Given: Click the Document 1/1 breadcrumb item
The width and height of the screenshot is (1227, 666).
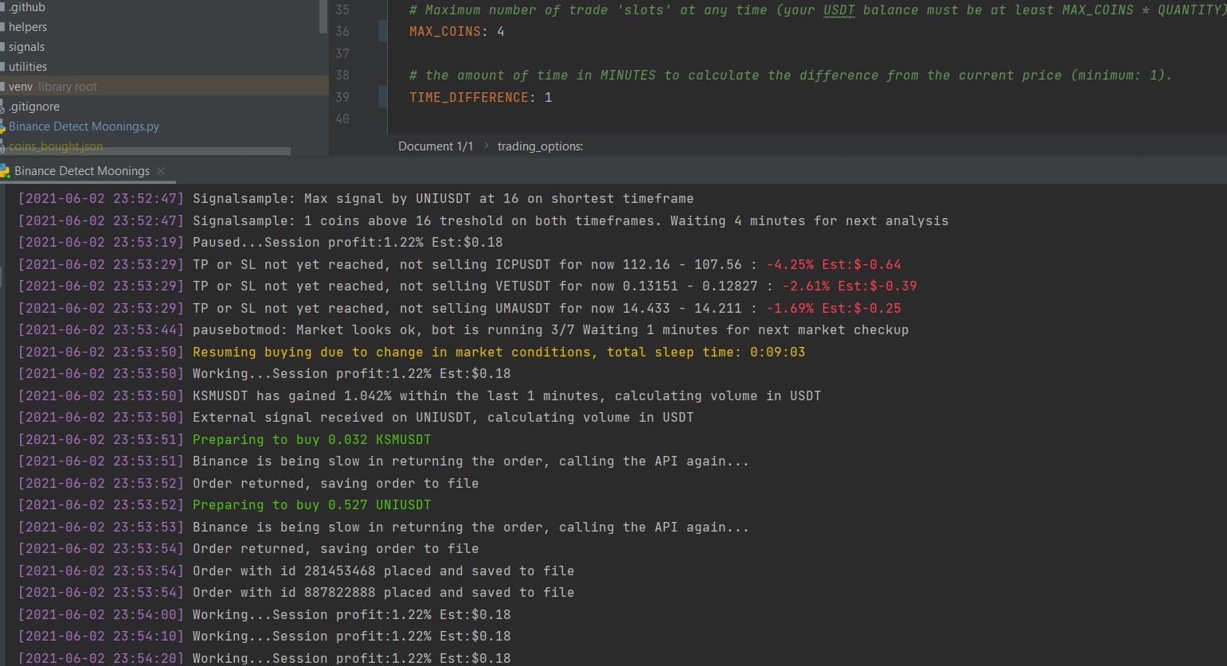Looking at the screenshot, I should [x=436, y=146].
